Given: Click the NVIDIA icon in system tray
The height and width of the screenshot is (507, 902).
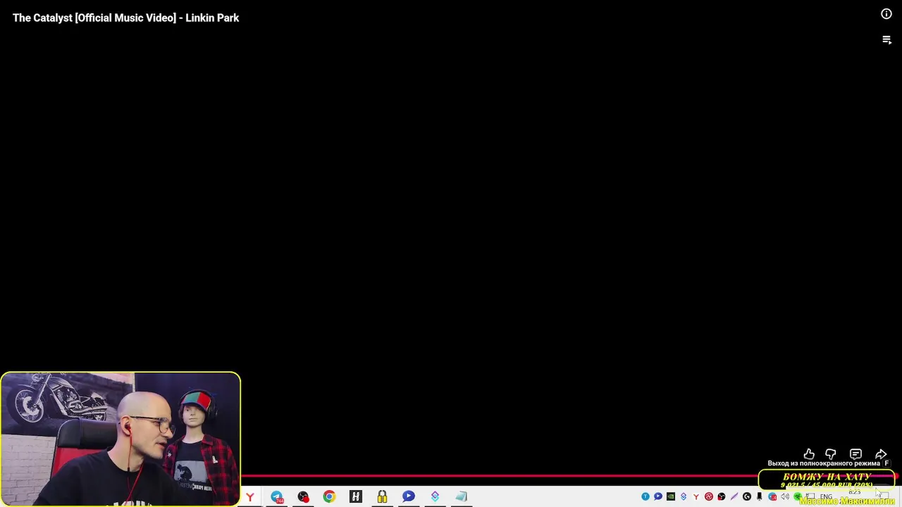Looking at the screenshot, I should click(x=671, y=496).
